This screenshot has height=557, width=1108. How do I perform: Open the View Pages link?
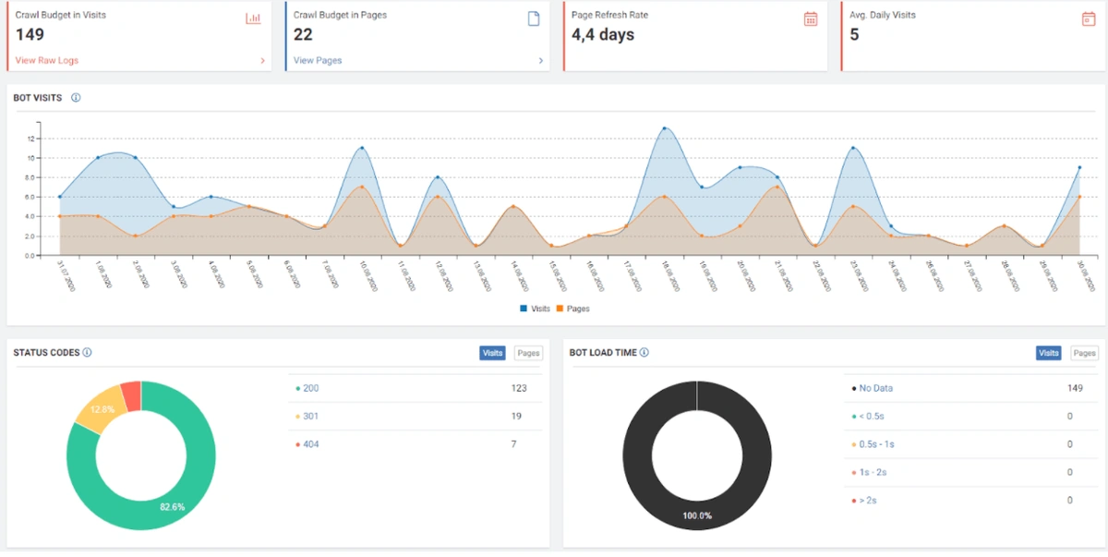tap(318, 61)
